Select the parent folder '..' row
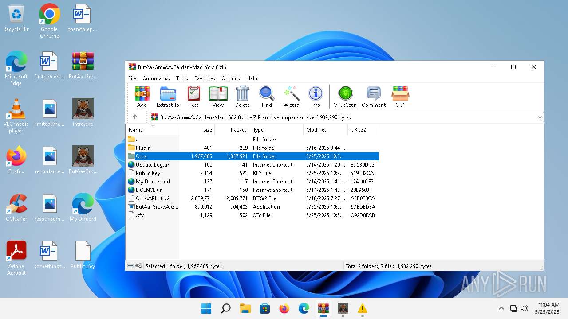 coord(252,140)
